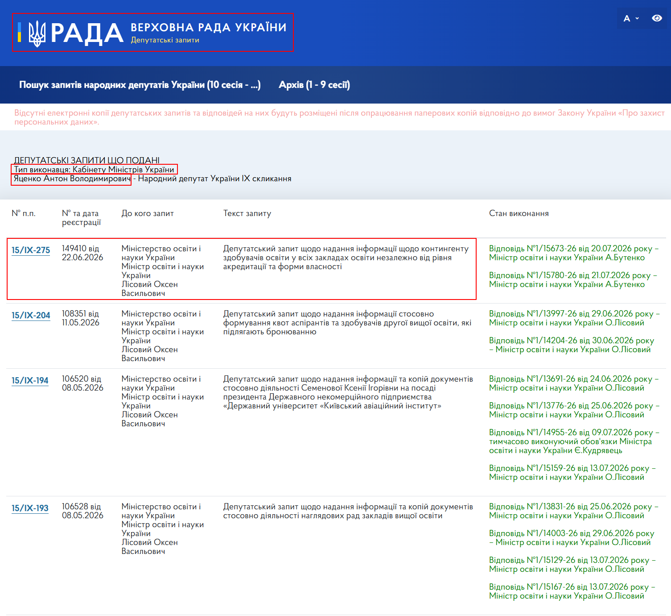The image size is (671, 616).
Task: Click 'Депутатські запити' subtitle in header
Action: click(x=165, y=40)
